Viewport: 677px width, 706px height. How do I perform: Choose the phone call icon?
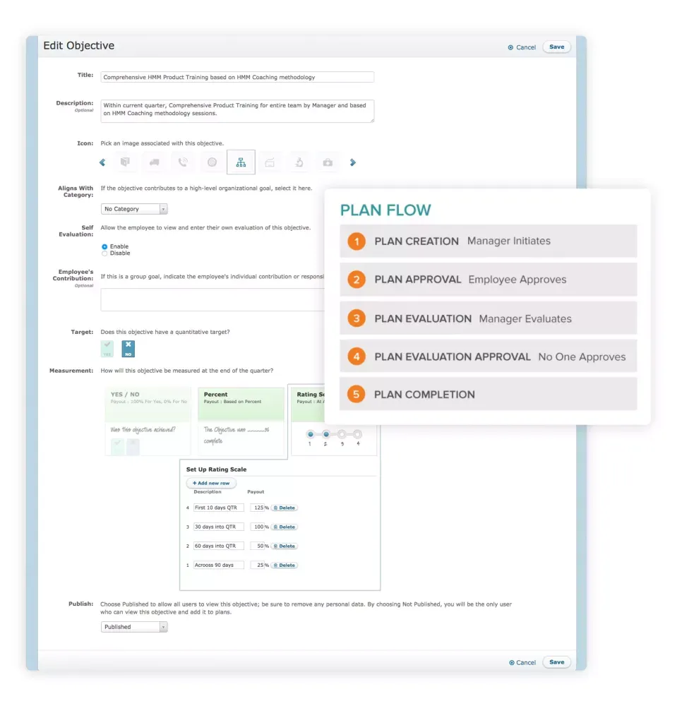[183, 162]
